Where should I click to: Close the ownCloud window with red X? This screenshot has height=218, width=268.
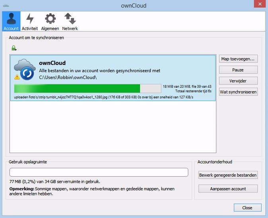click(260, 4)
